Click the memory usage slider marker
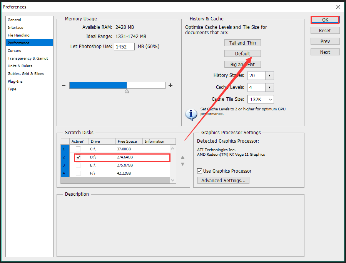 point(127,91)
